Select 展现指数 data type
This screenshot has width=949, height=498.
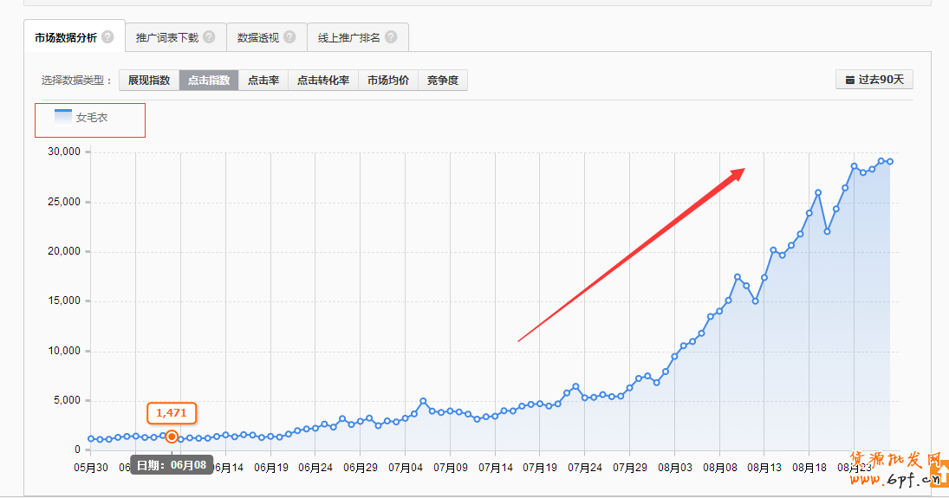tap(149, 81)
